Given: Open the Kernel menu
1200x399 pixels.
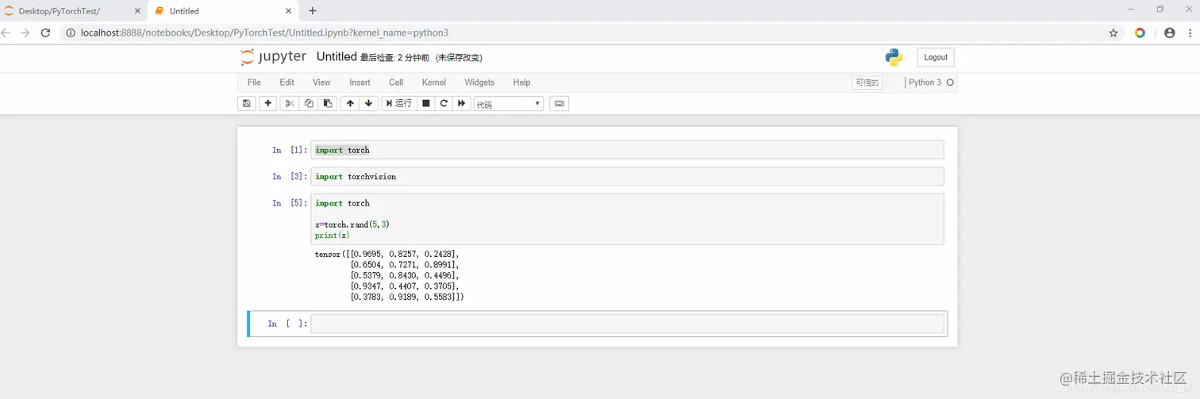Looking at the screenshot, I should pos(434,82).
